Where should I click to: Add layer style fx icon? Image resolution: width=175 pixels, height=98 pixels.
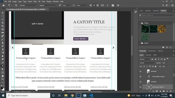click(x=153, y=91)
